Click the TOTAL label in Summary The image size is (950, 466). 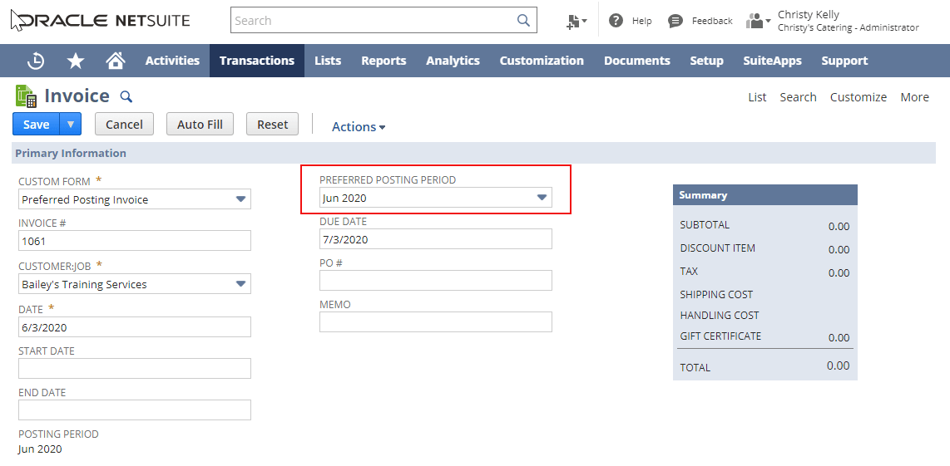695,367
